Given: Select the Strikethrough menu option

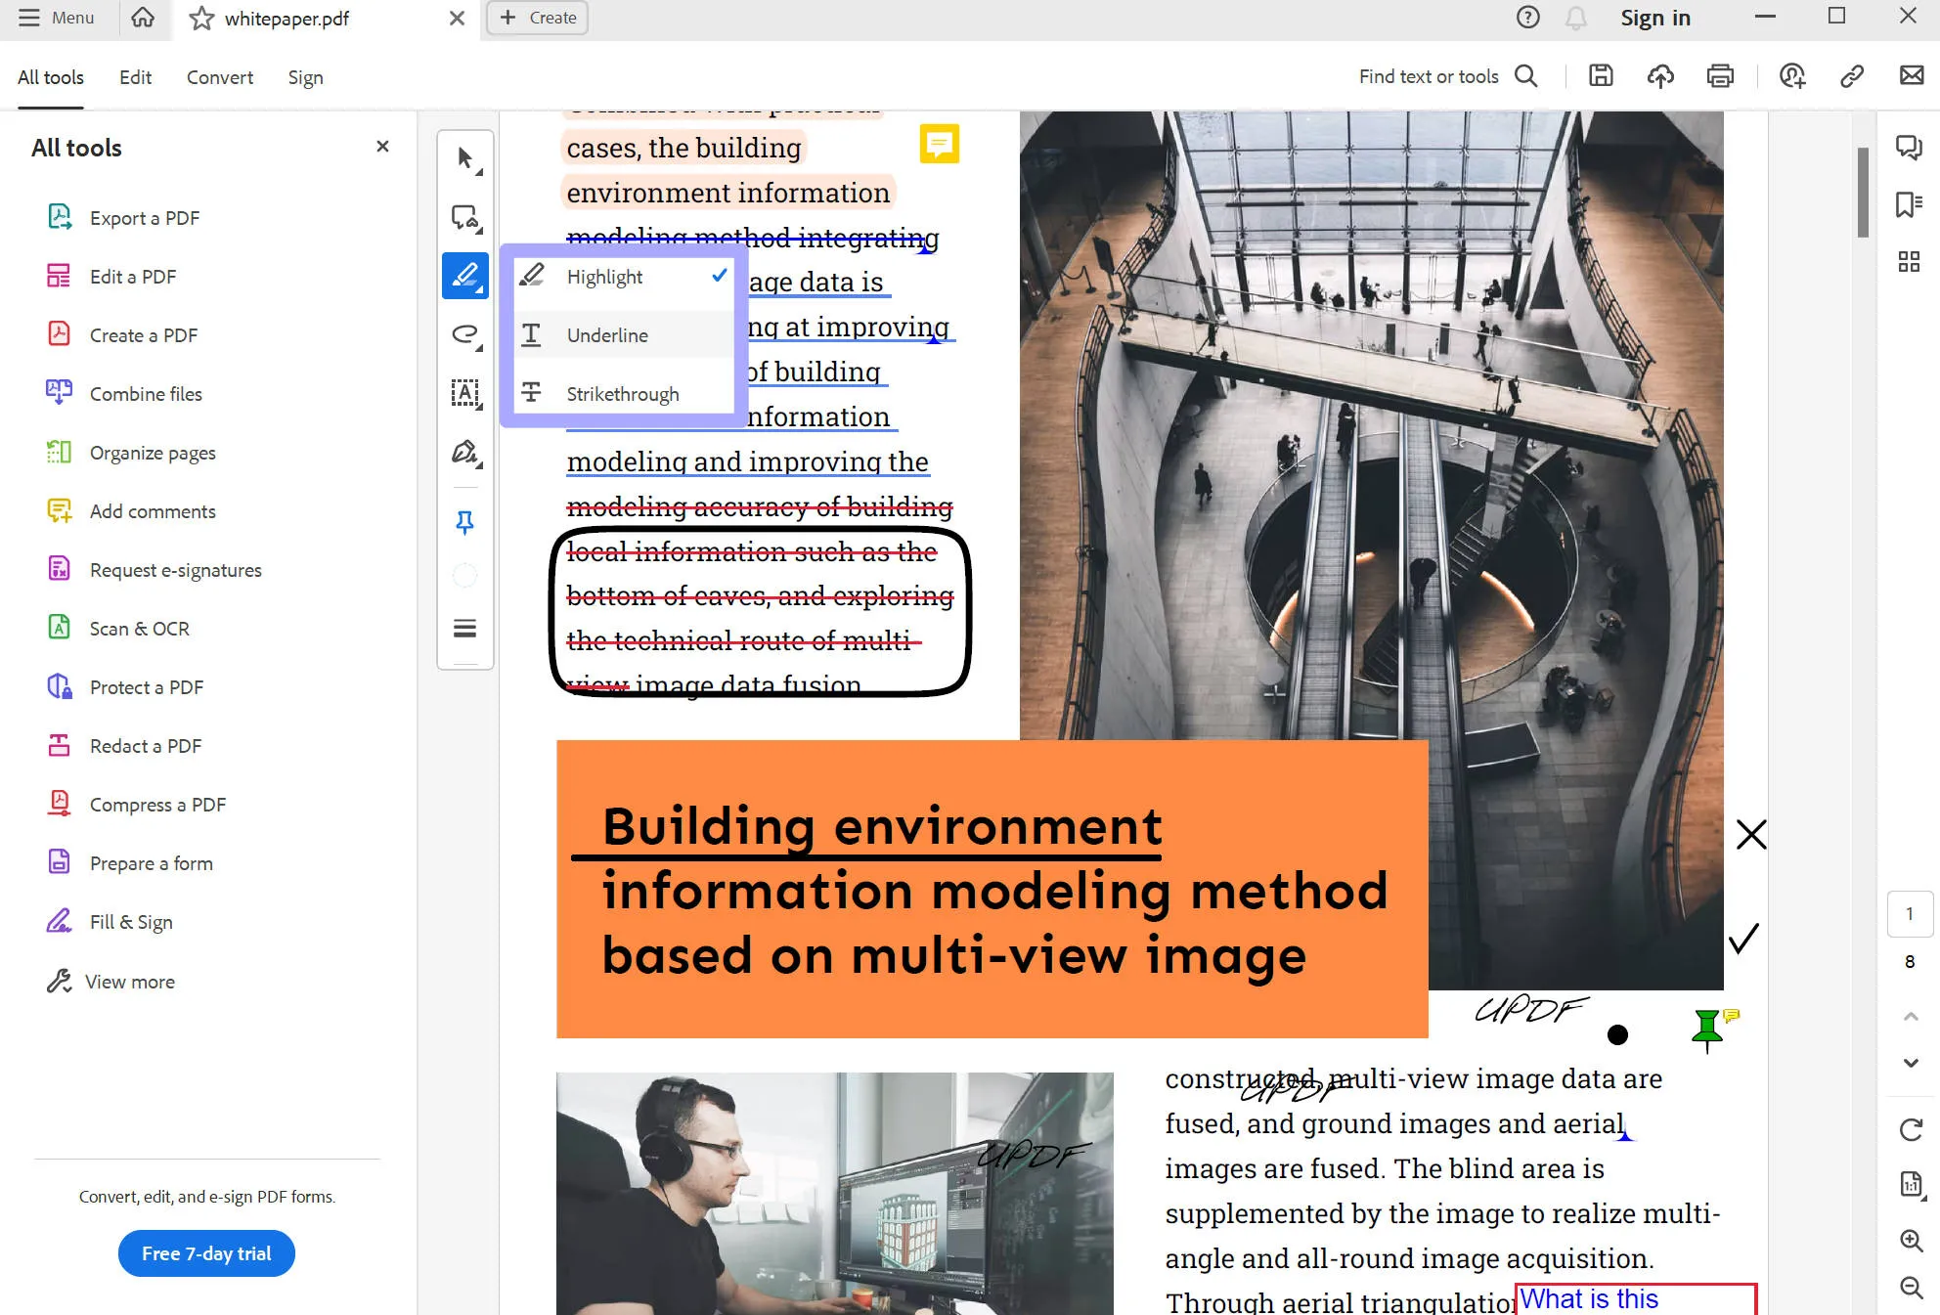Looking at the screenshot, I should pos(622,392).
